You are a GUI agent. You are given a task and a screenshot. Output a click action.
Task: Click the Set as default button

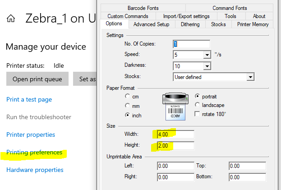click(85, 79)
